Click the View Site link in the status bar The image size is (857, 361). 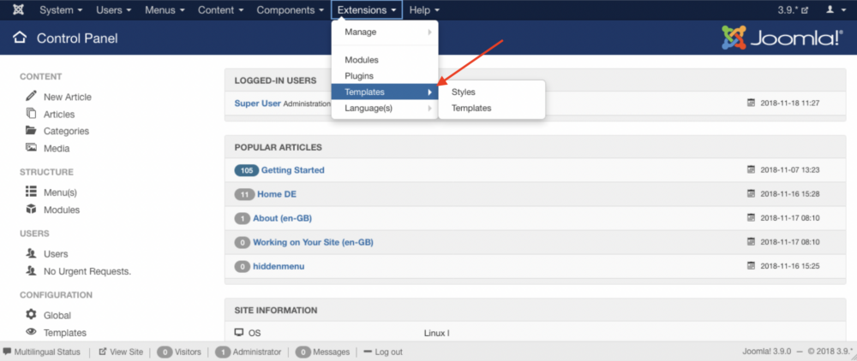(x=121, y=352)
